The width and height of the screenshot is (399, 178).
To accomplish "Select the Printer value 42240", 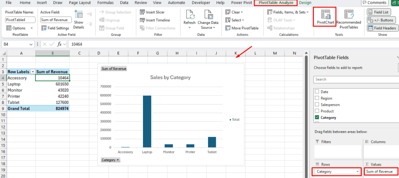I will coord(53,96).
